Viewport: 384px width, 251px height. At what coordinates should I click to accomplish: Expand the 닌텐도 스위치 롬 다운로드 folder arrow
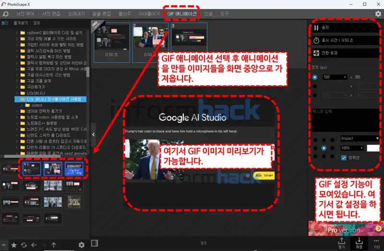tap(17, 135)
